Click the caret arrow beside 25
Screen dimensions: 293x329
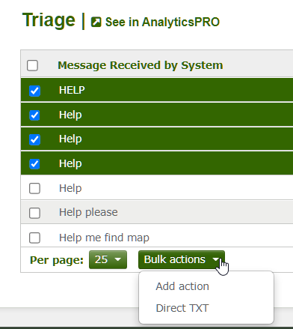coord(118,259)
